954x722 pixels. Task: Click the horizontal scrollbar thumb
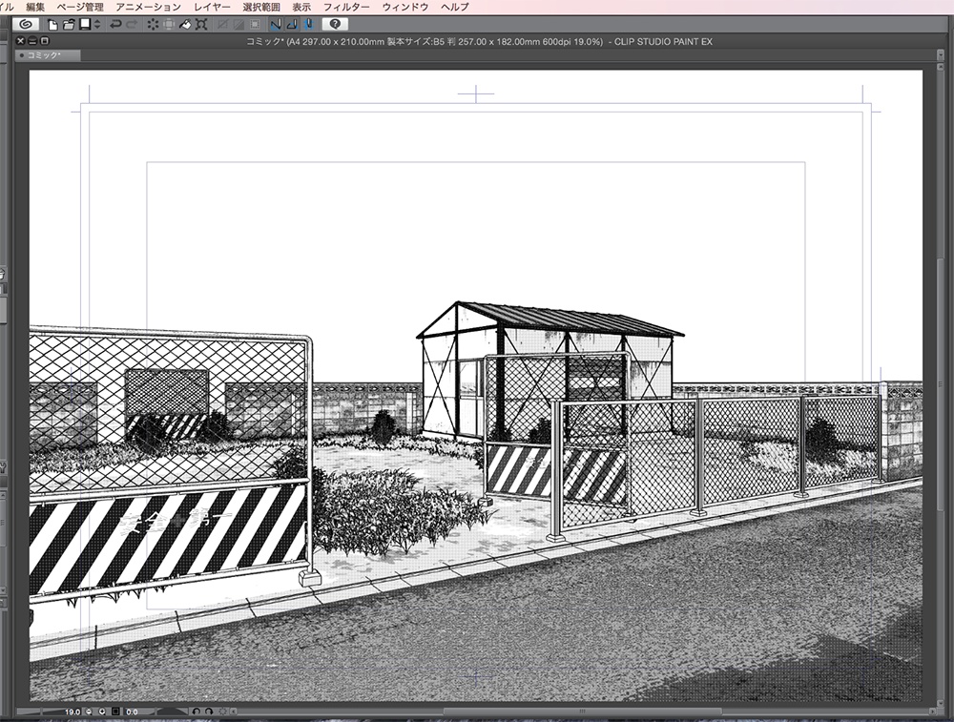[x=582, y=712]
